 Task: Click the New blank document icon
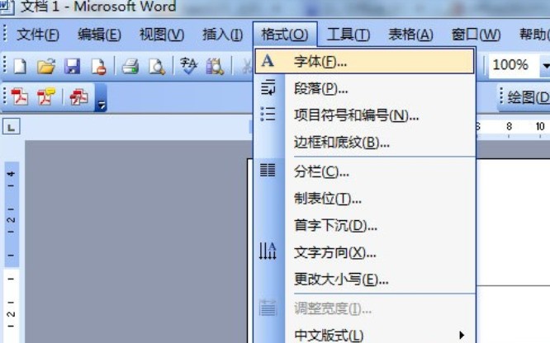(x=20, y=66)
